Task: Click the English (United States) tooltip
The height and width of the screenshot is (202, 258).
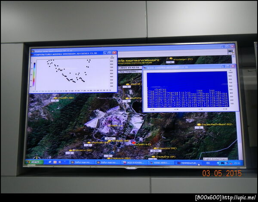Action: (x=215, y=159)
